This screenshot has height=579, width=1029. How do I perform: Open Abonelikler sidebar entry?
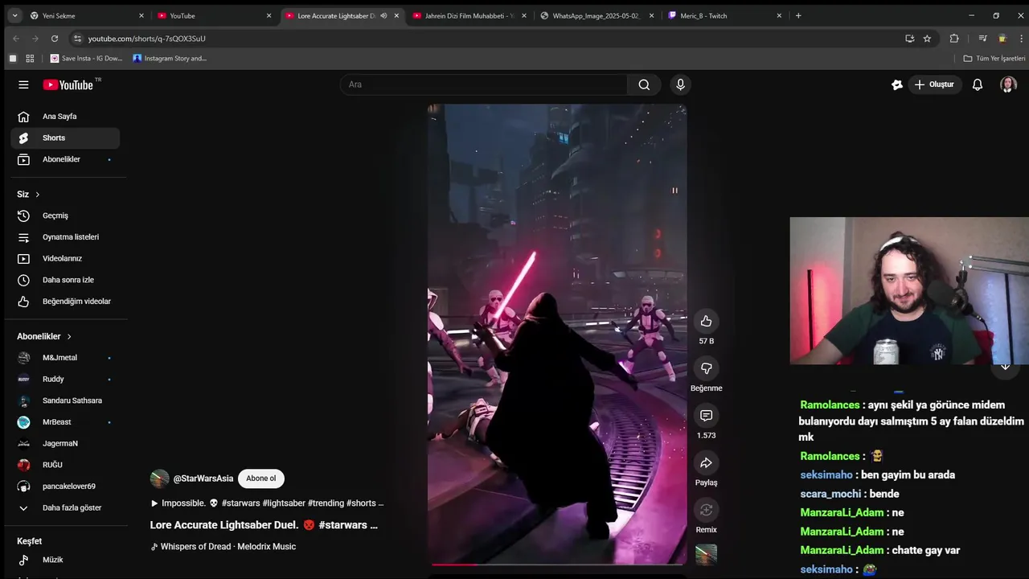(65, 159)
